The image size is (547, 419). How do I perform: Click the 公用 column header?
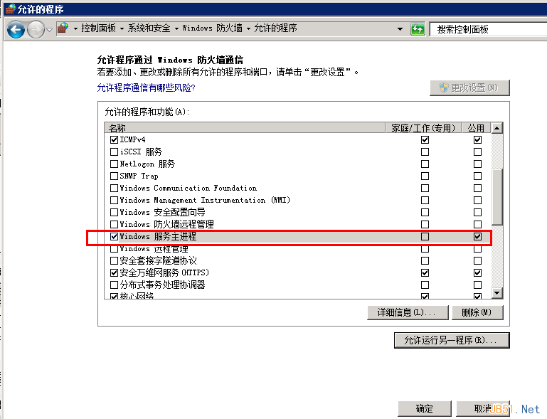point(476,127)
